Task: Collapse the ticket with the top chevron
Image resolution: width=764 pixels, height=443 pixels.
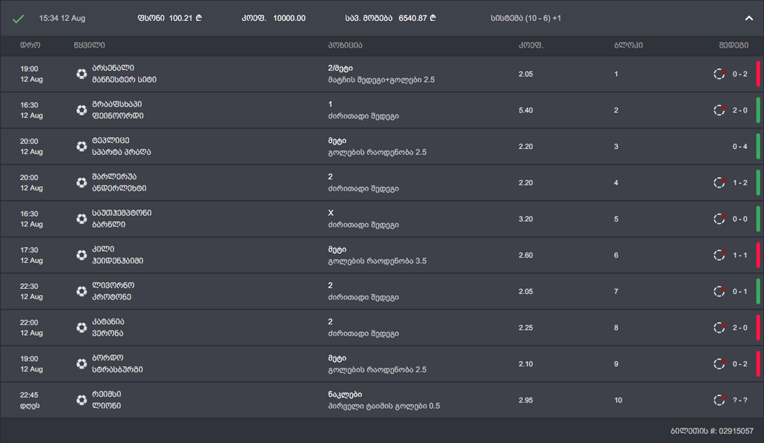Action: [749, 19]
